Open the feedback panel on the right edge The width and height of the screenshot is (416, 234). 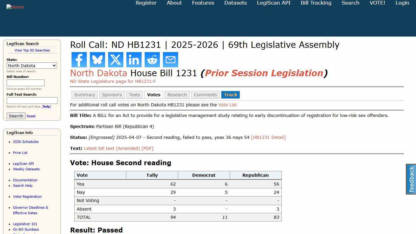coord(411,179)
